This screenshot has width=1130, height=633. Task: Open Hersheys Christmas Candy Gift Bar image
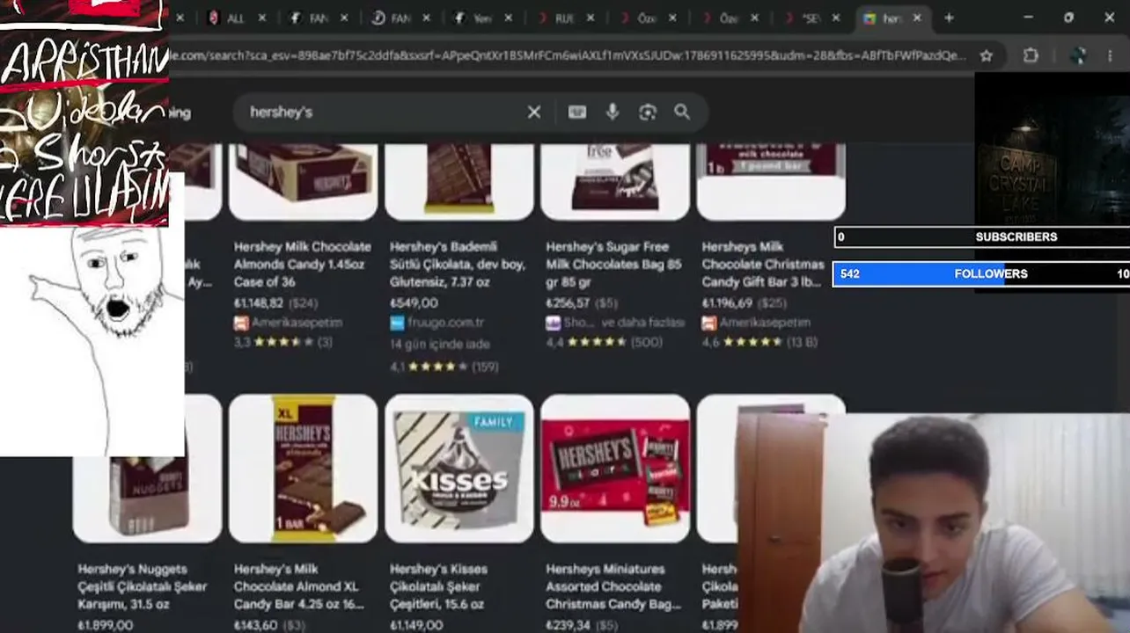tap(771, 181)
